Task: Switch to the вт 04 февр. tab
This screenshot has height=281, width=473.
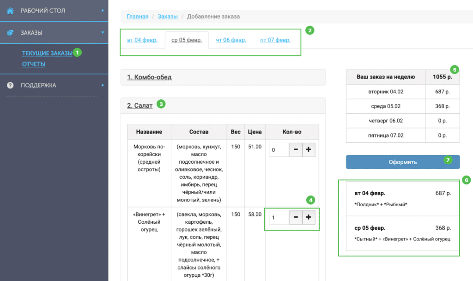Action: coord(142,40)
